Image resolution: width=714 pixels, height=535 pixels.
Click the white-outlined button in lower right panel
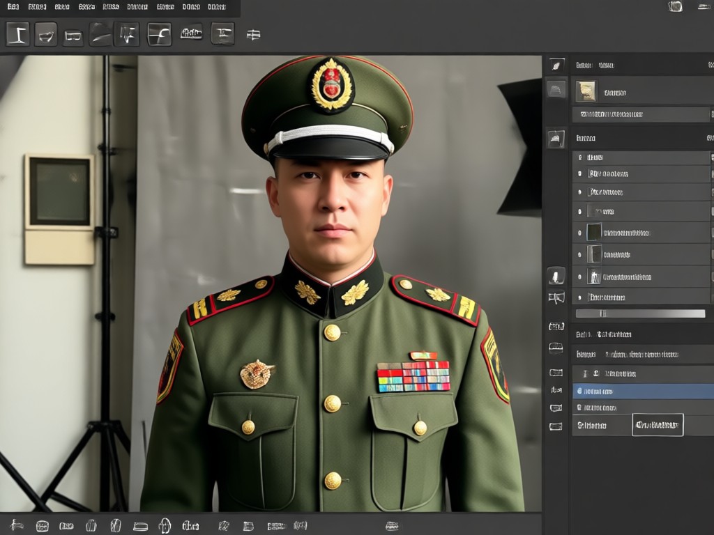coord(658,425)
